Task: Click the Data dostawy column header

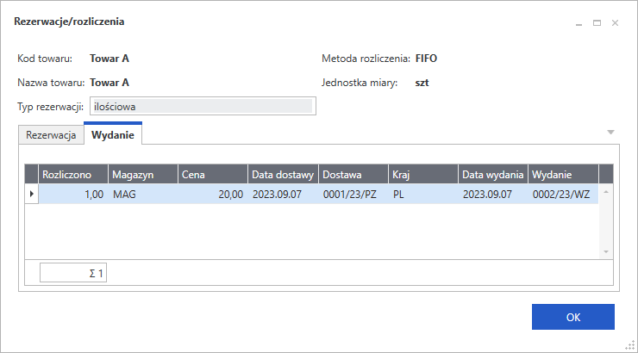Action: point(283,174)
